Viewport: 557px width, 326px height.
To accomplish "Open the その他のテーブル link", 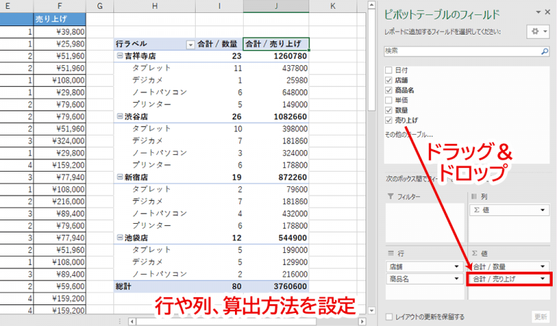I will click(408, 135).
